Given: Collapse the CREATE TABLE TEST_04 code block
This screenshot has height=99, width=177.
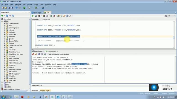Looking at the screenshot, I should (x=36, y=45).
